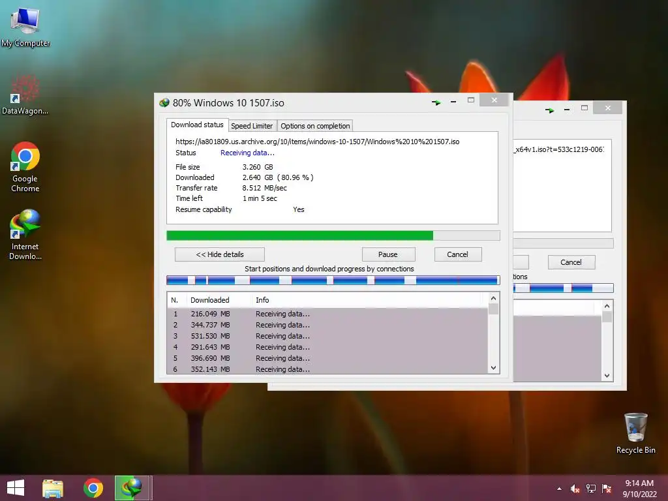The image size is (668, 501).
Task: Click the background window list's scroll up arrow
Action: click(x=607, y=306)
